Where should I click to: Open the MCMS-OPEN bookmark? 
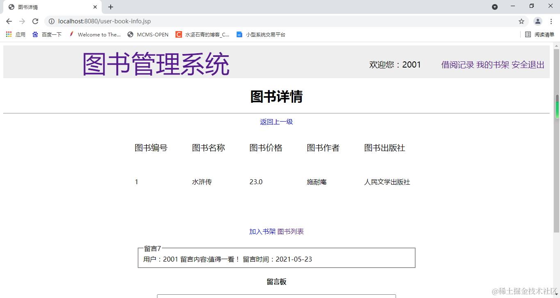click(x=148, y=34)
